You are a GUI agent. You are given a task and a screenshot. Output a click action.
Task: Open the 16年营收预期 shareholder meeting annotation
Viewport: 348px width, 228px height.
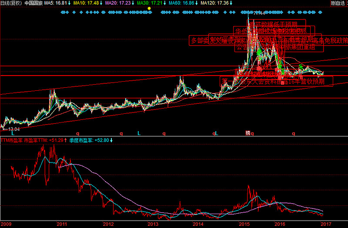tap(276, 81)
